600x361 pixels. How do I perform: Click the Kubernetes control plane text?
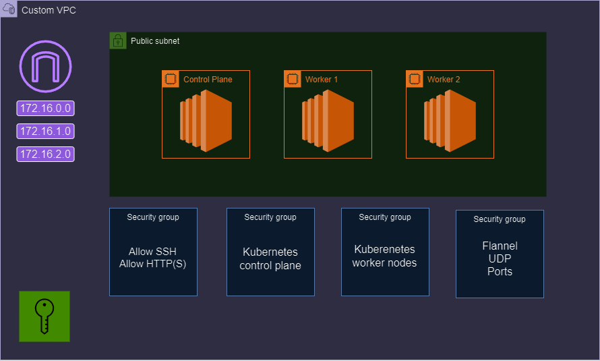pyautogui.click(x=270, y=259)
